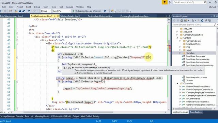
Task: Click the green Start debugging play icon
Action: coord(74,11)
